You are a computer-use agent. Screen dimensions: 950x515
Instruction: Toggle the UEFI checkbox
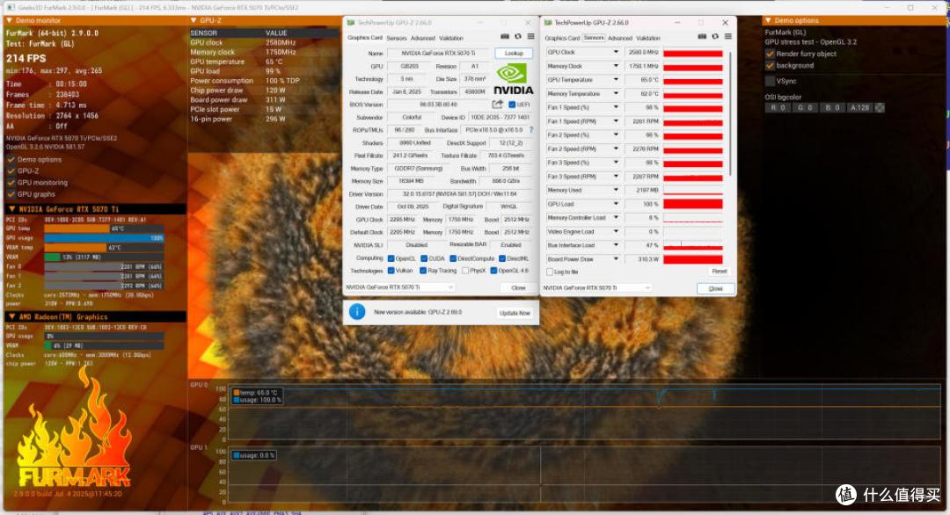[512, 105]
